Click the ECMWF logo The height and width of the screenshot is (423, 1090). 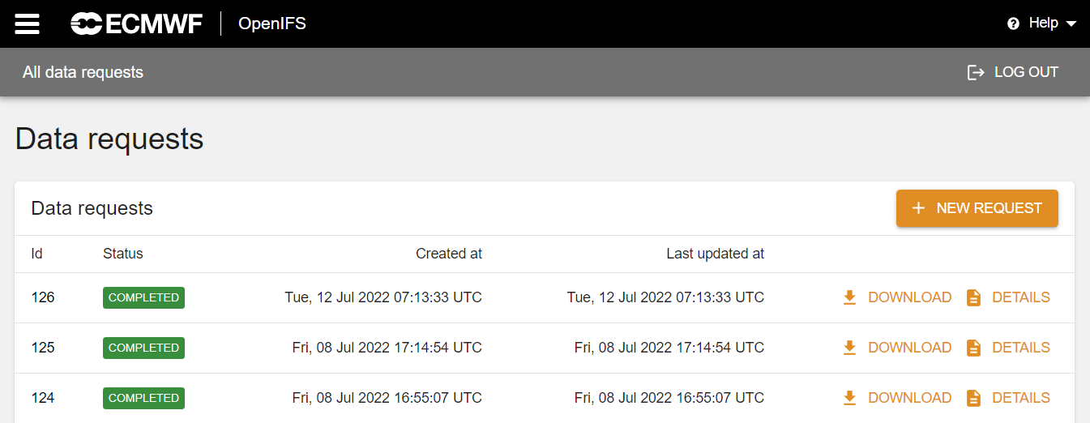(136, 23)
